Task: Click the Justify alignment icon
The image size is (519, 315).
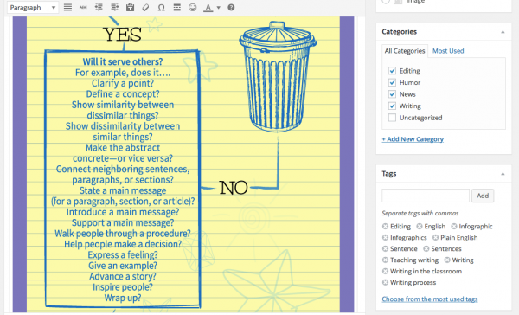Action: pos(67,7)
